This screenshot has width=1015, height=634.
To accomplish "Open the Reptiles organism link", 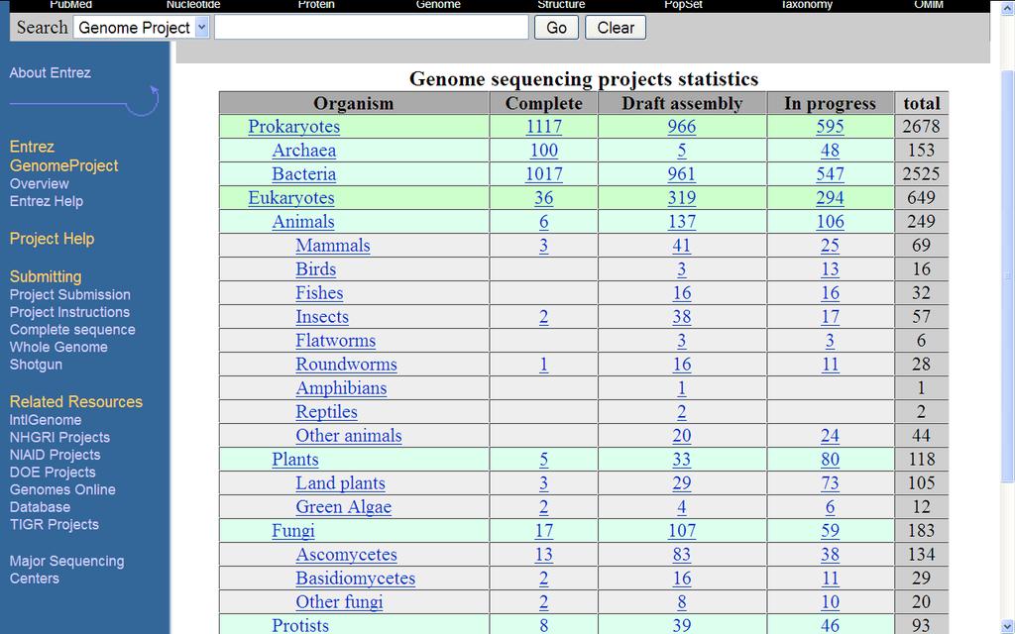I will [x=326, y=412].
